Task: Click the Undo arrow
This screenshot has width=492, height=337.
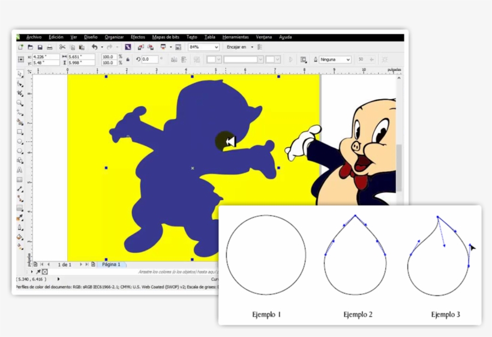Action: (x=94, y=47)
